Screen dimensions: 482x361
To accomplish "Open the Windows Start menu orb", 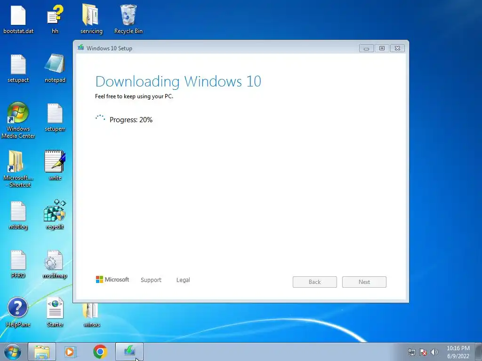I will pos(12,352).
